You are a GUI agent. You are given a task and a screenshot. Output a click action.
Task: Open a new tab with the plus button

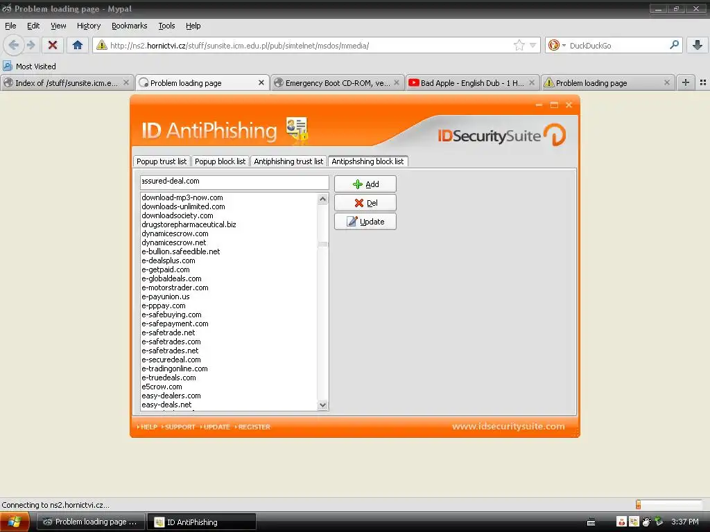click(686, 82)
